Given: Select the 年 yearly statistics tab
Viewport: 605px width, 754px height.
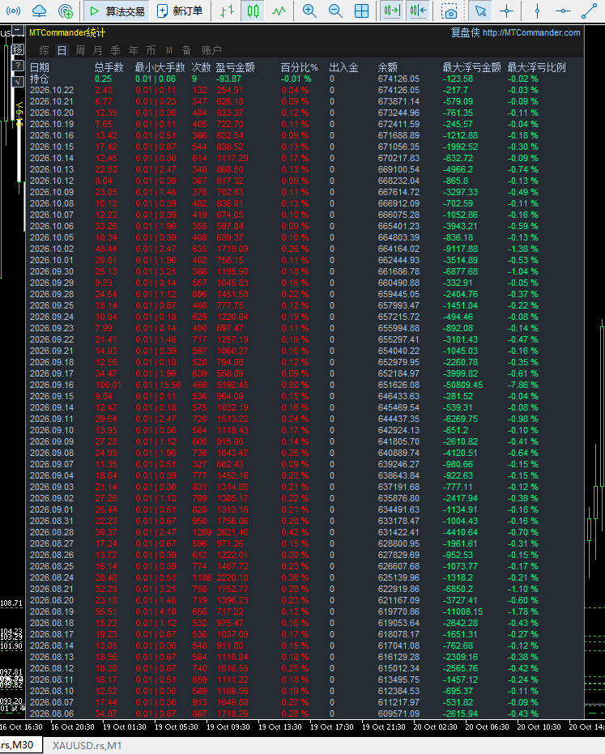Looking at the screenshot, I should click(x=133, y=50).
